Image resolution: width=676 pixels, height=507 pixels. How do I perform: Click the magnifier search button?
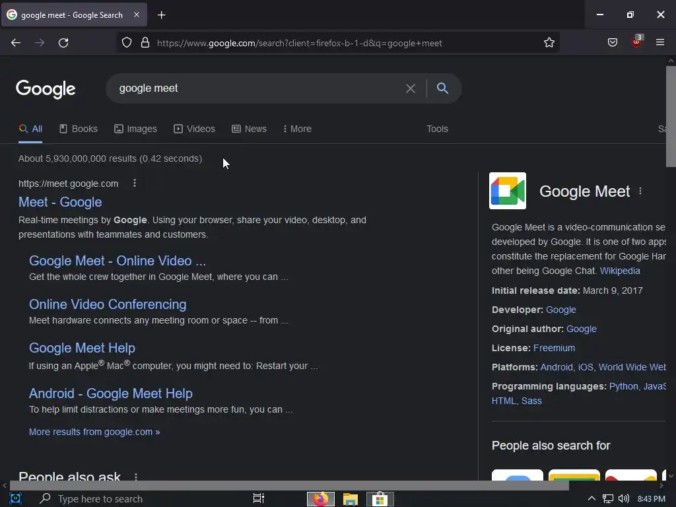coord(442,88)
